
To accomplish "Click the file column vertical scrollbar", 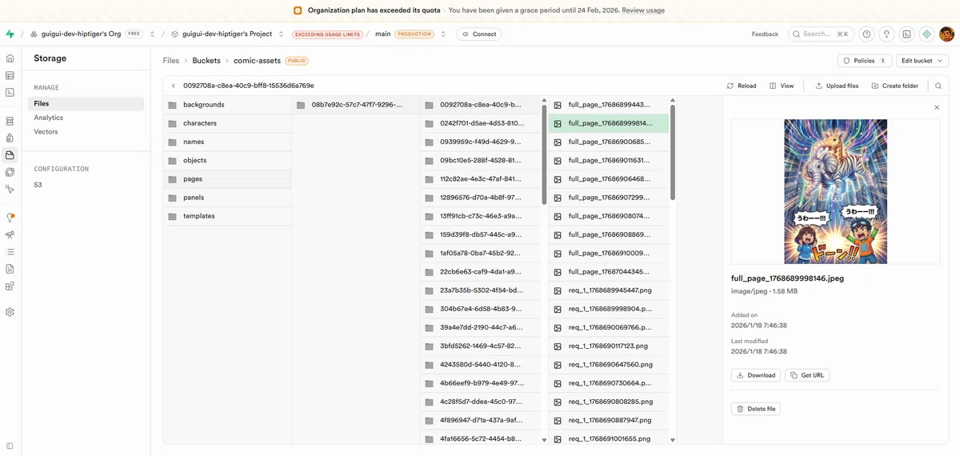I will (x=673, y=152).
